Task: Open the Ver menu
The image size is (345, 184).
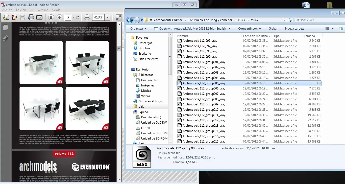Action: tap(32, 10)
